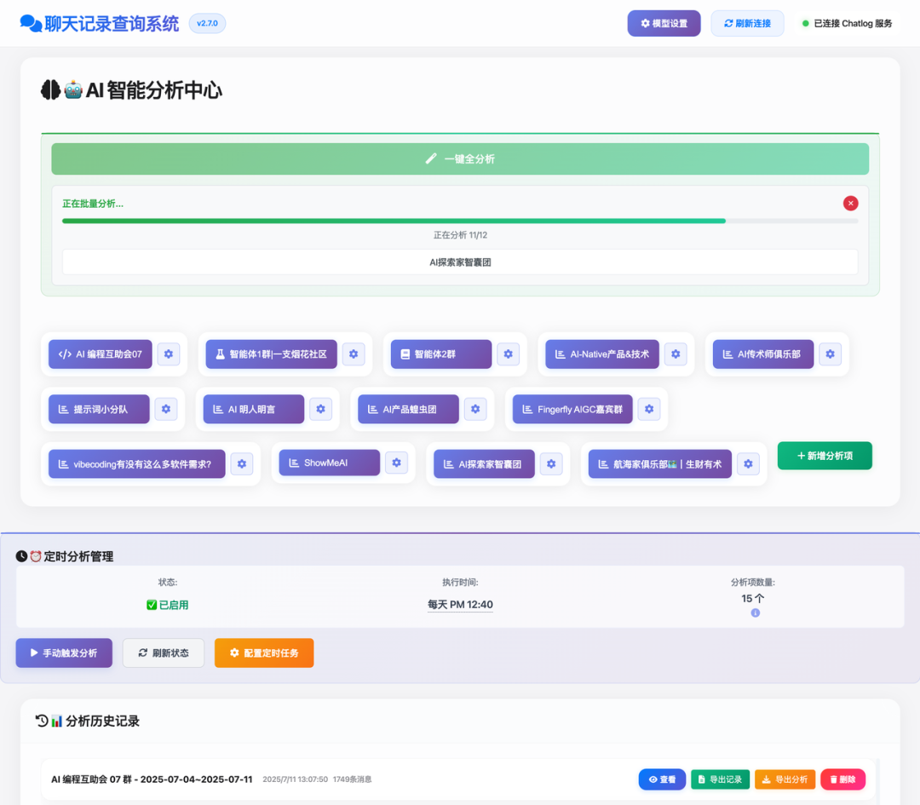Select the AI产品蝗虫团 analysis item
Image resolution: width=920 pixels, height=805 pixels.
pos(408,409)
